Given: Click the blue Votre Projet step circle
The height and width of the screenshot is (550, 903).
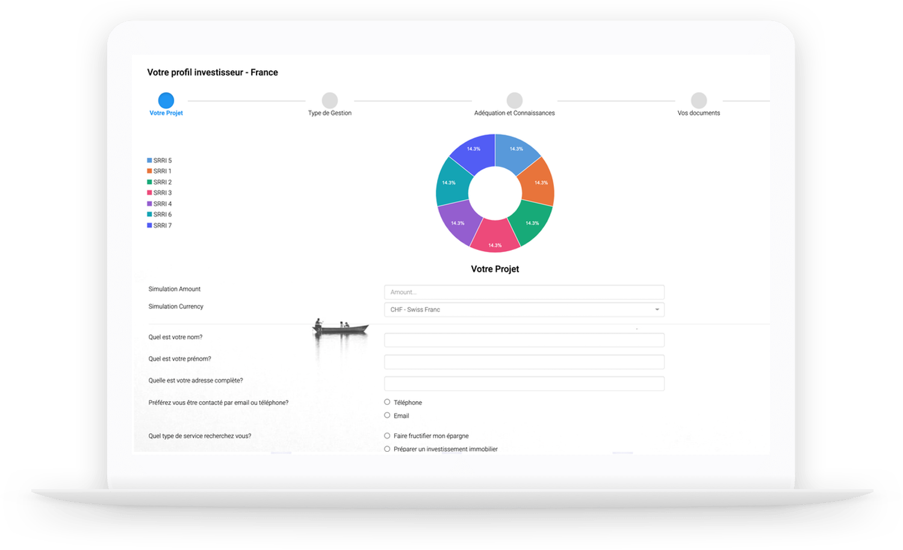Looking at the screenshot, I should [166, 100].
